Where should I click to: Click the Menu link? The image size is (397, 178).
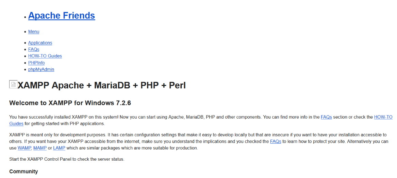pos(34,32)
